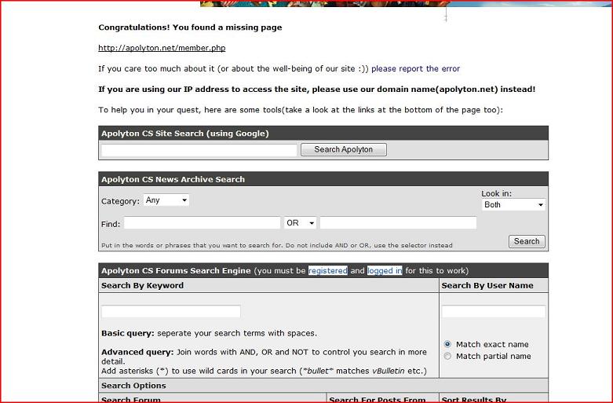Click the Search By User Name input
613x403 pixels.
click(x=493, y=312)
